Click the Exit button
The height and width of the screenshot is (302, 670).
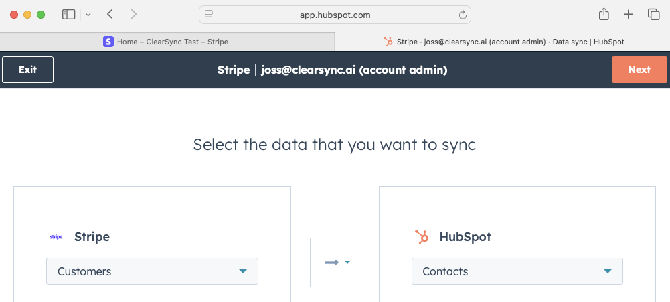pos(27,70)
